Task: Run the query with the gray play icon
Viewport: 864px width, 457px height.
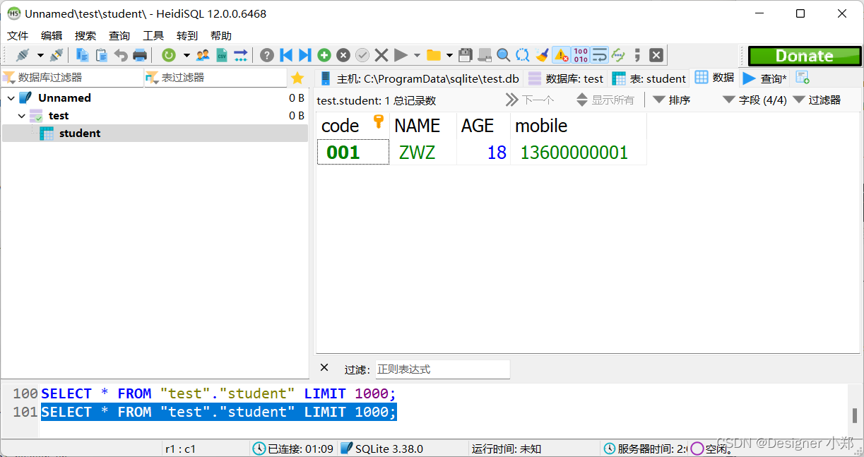Action: (x=401, y=55)
